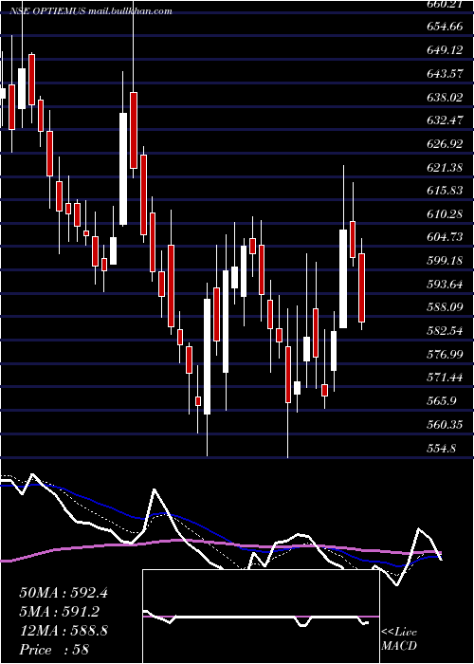
Task: Click the 582.54 price axis label
Action: pos(445,332)
